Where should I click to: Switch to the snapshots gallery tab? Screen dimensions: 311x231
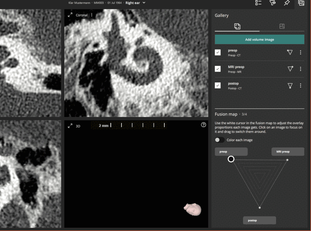[x=282, y=26]
